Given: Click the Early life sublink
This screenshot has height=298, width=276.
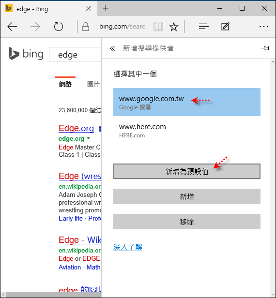Looking at the screenshot, I should coord(71,218).
